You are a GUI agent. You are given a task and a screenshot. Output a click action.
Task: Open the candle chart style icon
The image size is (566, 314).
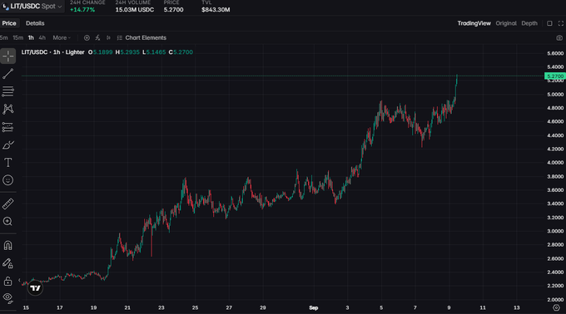(108, 38)
